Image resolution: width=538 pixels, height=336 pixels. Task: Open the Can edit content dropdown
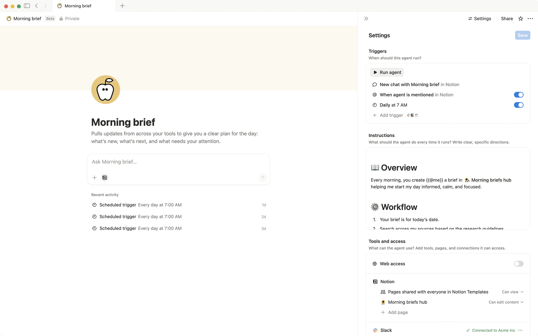[x=506, y=302]
